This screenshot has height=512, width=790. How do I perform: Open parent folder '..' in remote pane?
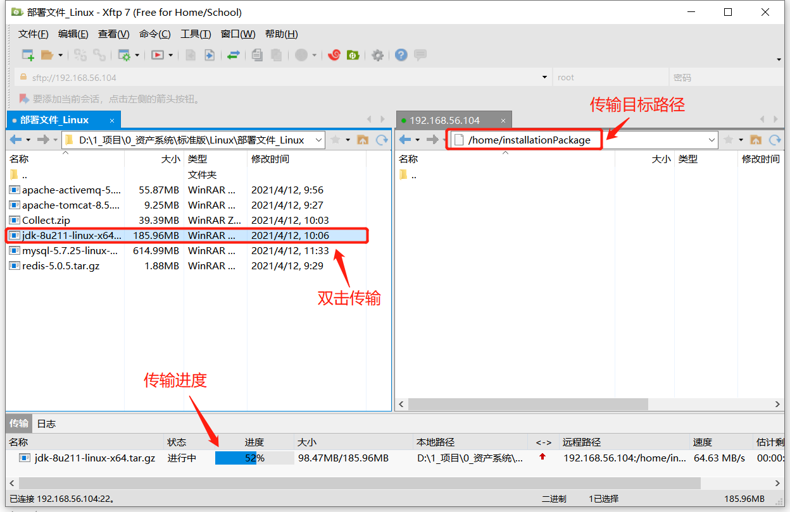(408, 175)
